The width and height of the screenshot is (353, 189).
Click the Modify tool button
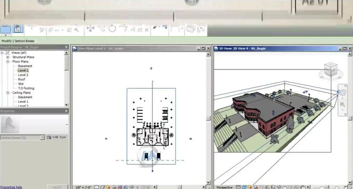click(x=5, y=29)
